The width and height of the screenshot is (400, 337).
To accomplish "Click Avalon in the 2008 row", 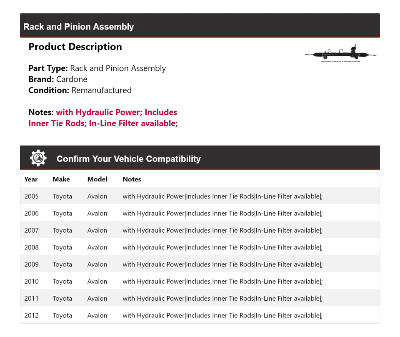I will [x=97, y=247].
